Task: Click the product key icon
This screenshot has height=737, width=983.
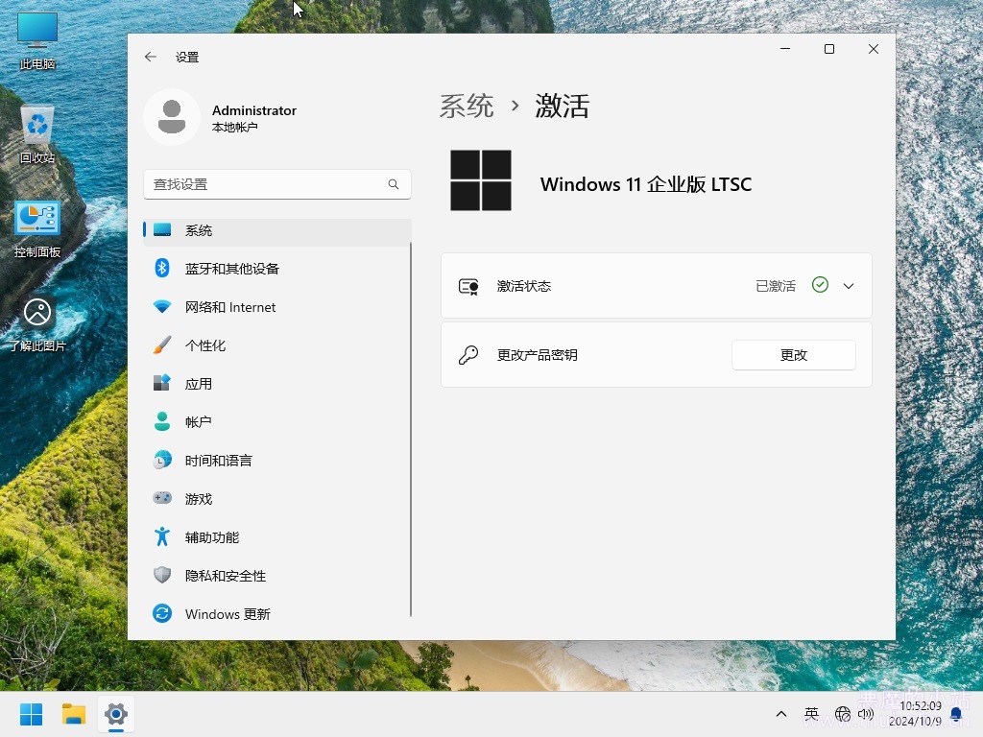Action: (468, 355)
